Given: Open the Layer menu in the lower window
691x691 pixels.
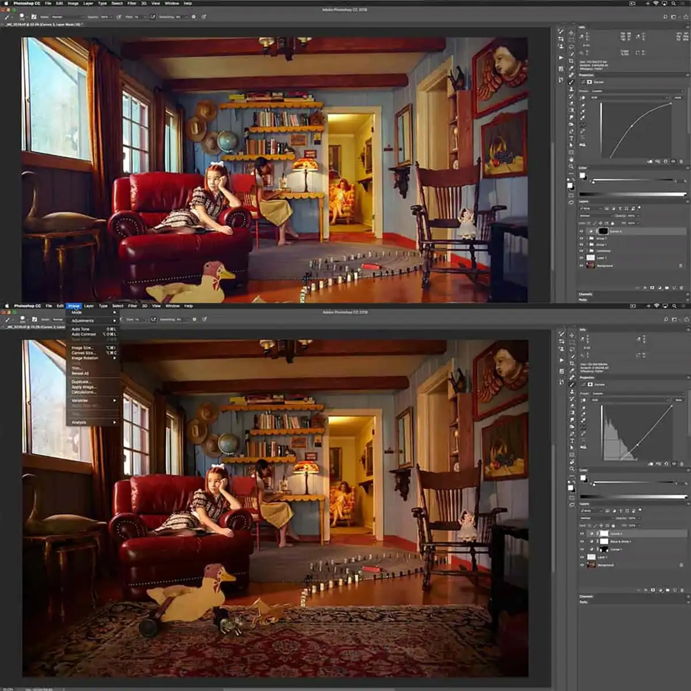Looking at the screenshot, I should (x=89, y=306).
